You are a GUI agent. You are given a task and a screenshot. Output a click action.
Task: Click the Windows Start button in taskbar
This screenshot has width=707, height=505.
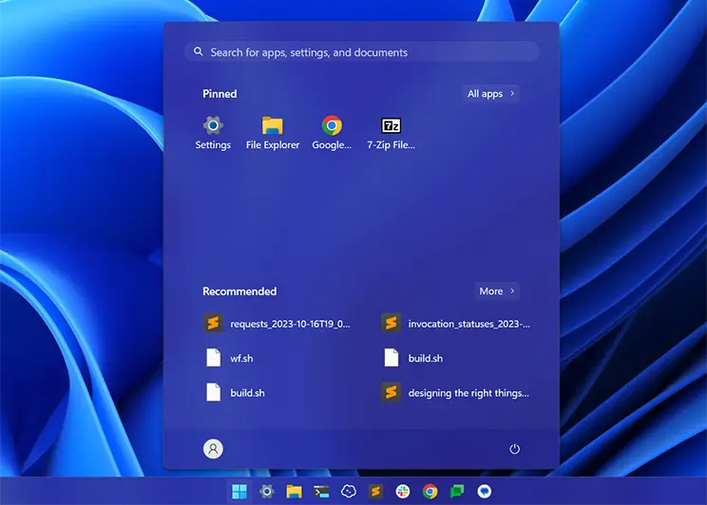[x=239, y=491]
